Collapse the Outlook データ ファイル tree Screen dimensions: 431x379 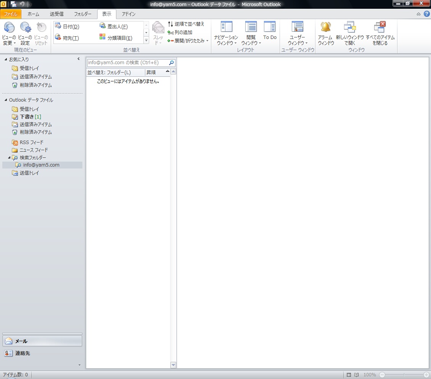[x=6, y=100]
